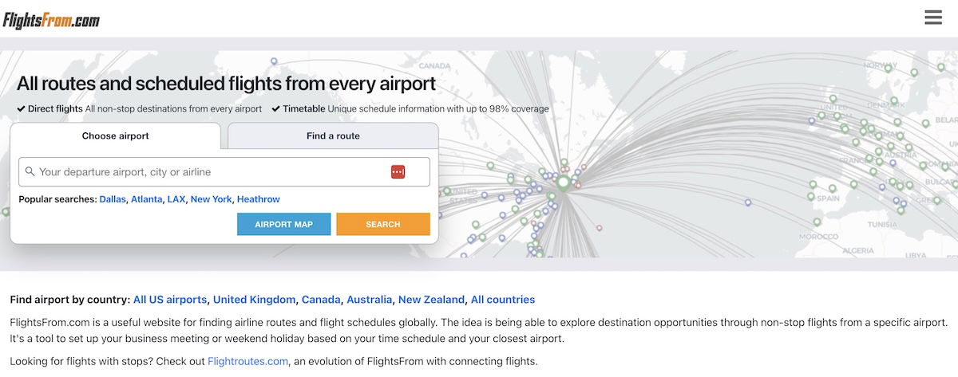958x377 pixels.
Task: Click the large green hub airport marker
Action: click(x=563, y=183)
